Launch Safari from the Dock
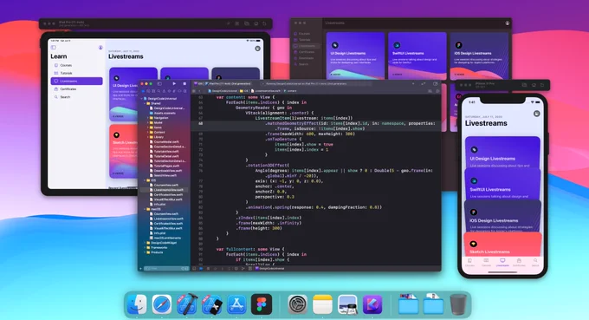589x320 pixels. [x=162, y=304]
